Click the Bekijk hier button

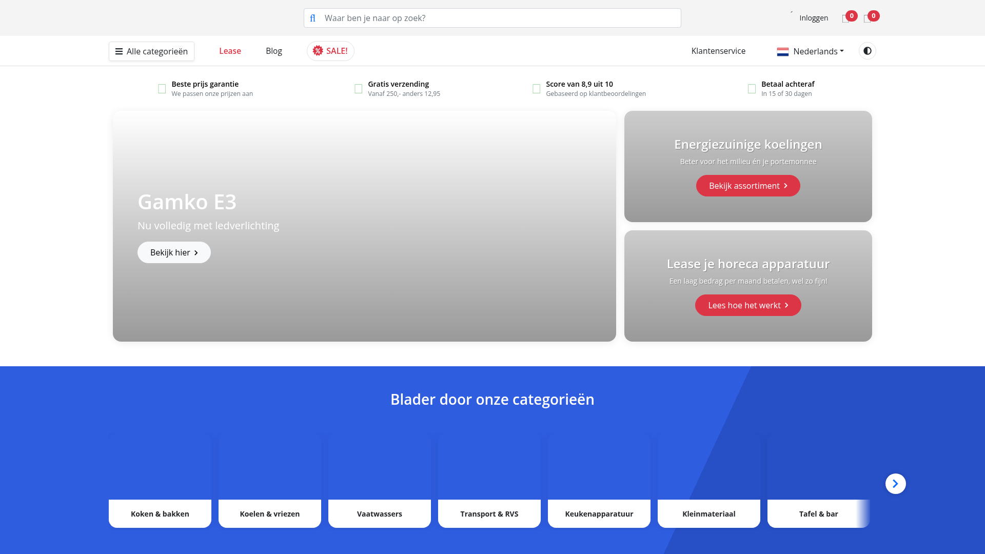click(x=174, y=252)
